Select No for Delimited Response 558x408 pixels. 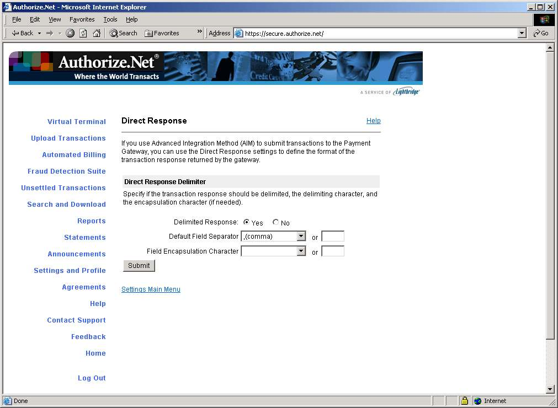point(275,222)
